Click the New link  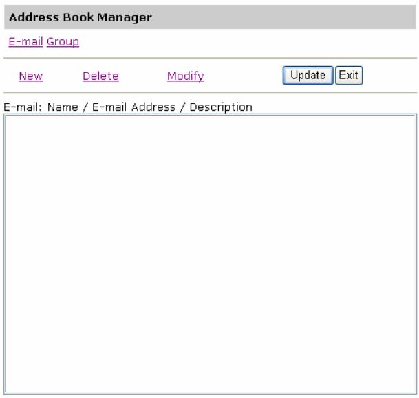click(31, 76)
